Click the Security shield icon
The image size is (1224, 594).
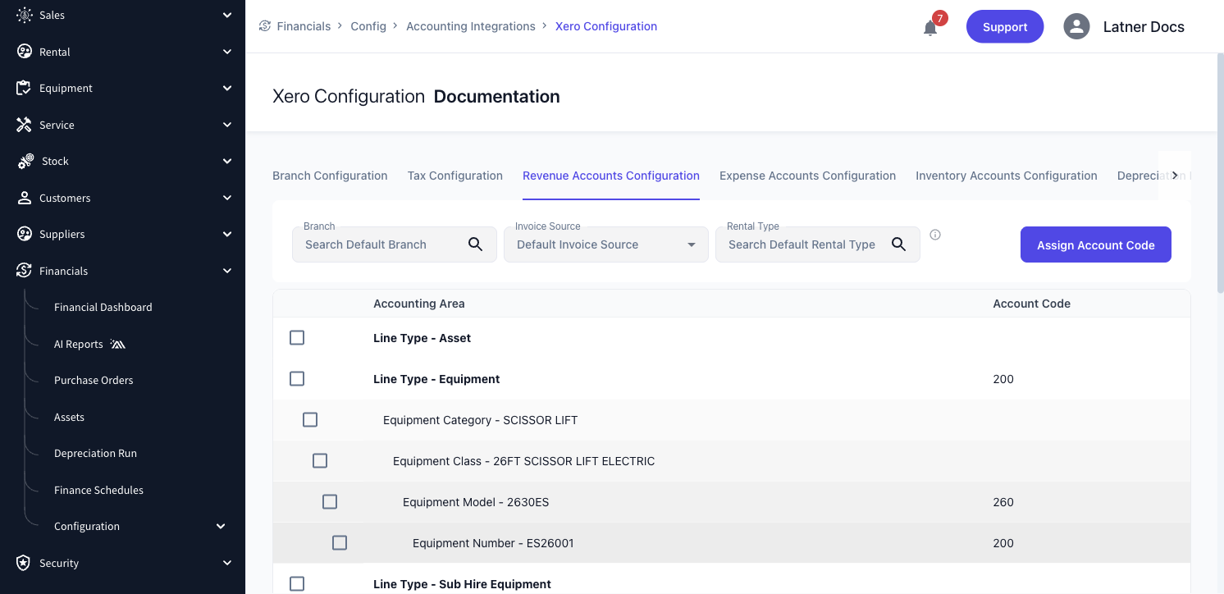[25, 563]
